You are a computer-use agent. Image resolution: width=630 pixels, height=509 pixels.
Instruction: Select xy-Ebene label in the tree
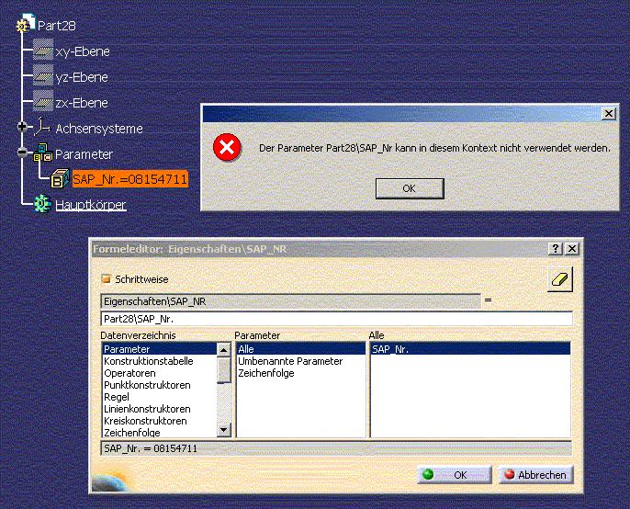(83, 51)
